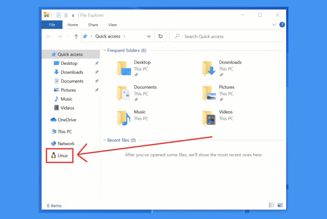Switch to Large icons view in status bar
Viewport: 327px width, 219px height.
tap(280, 205)
